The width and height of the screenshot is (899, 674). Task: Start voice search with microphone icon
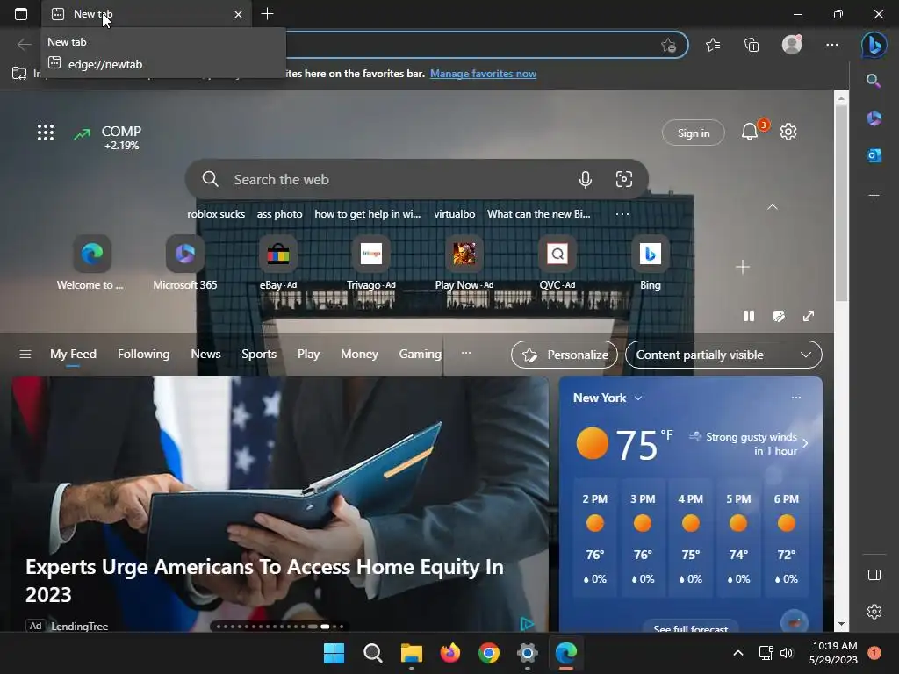point(585,179)
